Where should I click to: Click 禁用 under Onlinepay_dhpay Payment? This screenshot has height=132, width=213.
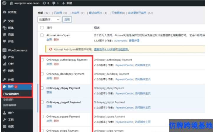pos(49,93)
